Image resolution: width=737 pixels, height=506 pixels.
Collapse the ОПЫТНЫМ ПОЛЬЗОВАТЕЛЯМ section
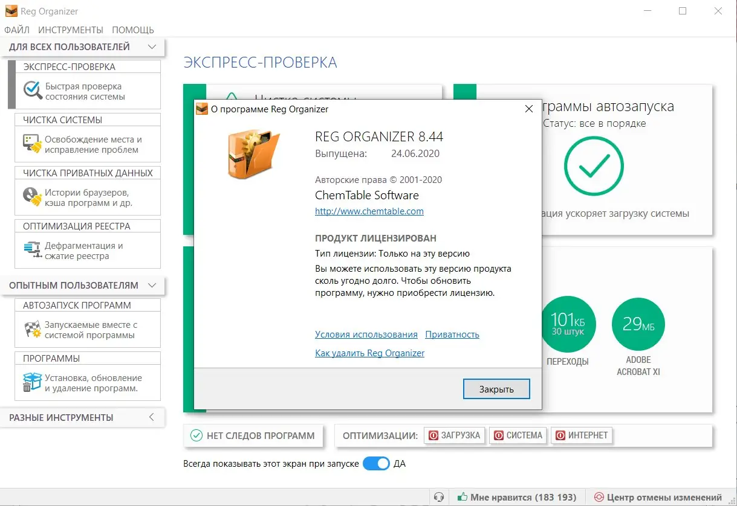point(152,285)
